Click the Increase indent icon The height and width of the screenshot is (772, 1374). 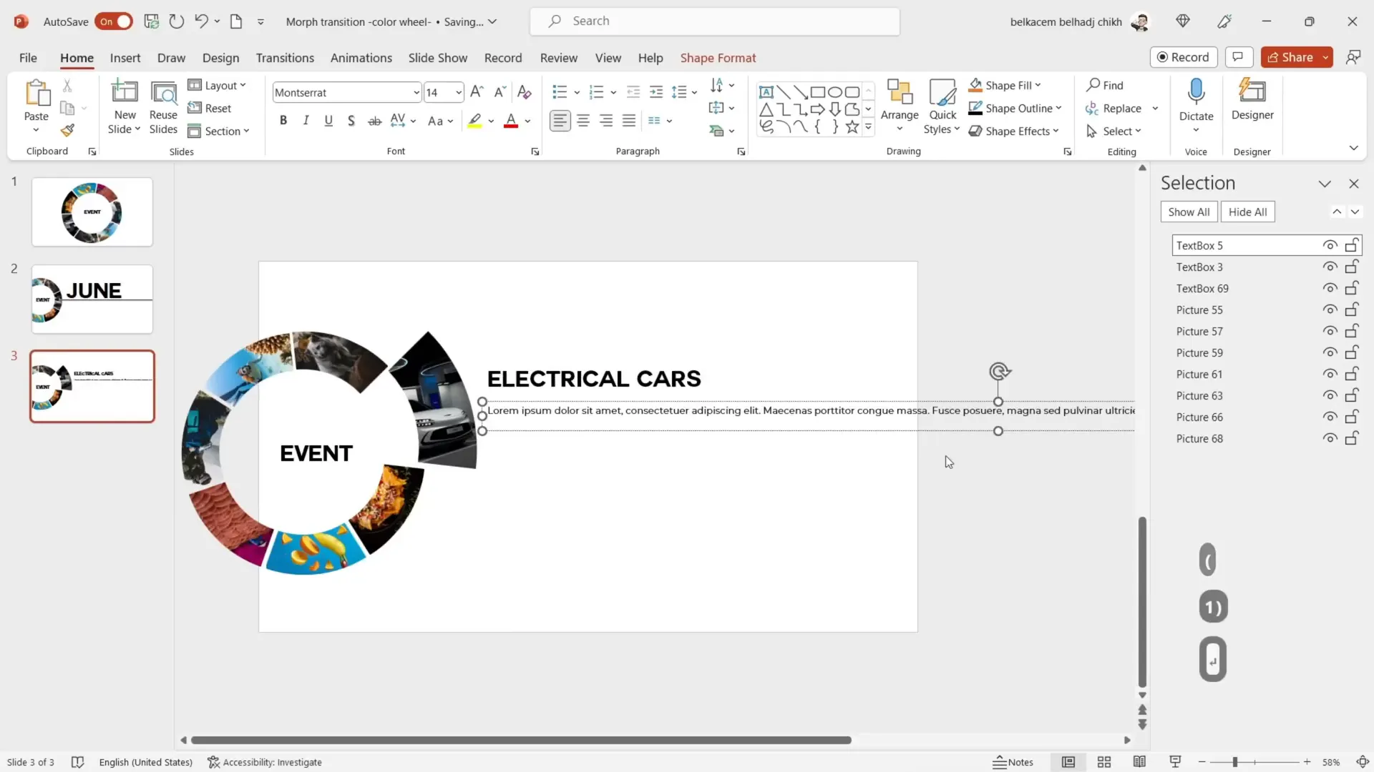pos(656,91)
